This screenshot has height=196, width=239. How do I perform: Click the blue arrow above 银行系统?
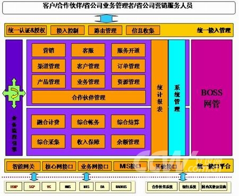pyautogui.click(x=183, y=177)
